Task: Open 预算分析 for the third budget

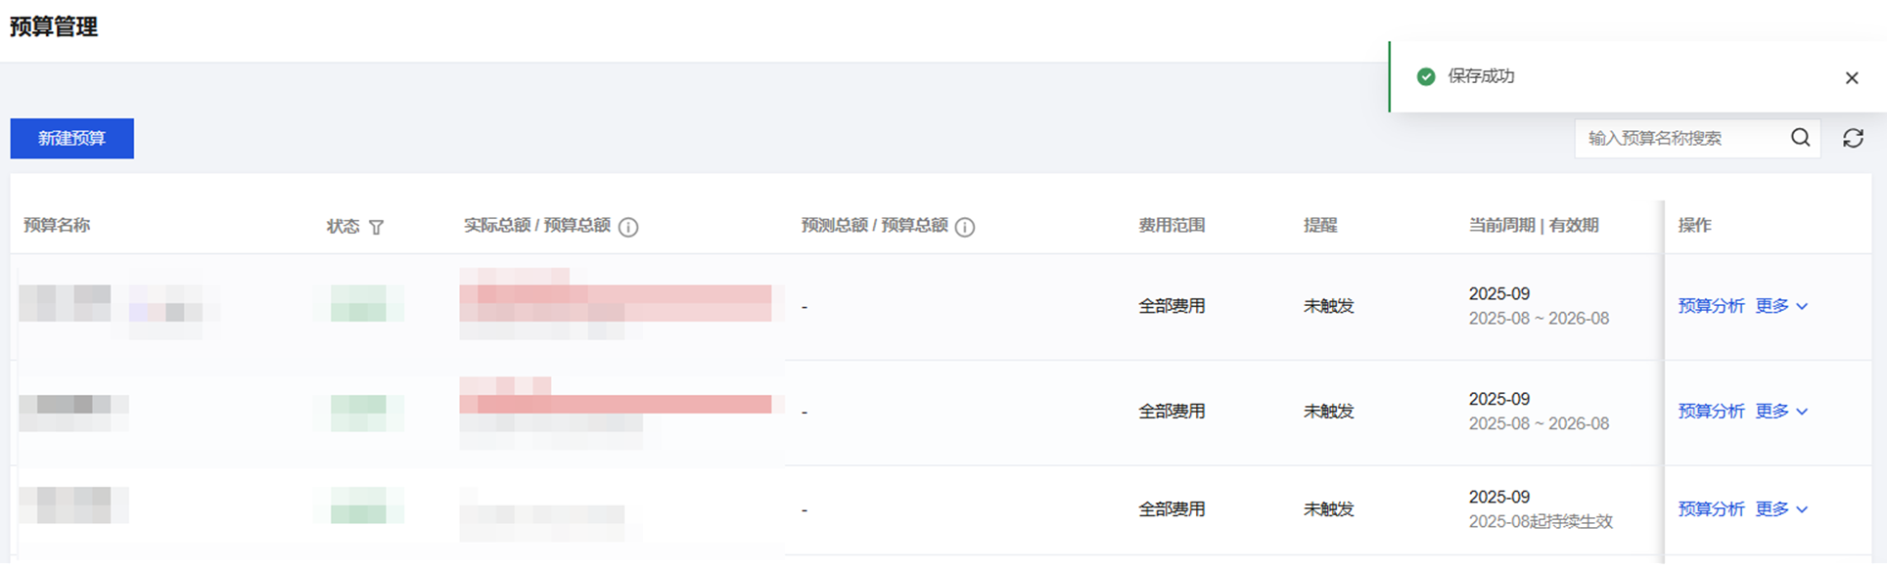Action: [1711, 509]
